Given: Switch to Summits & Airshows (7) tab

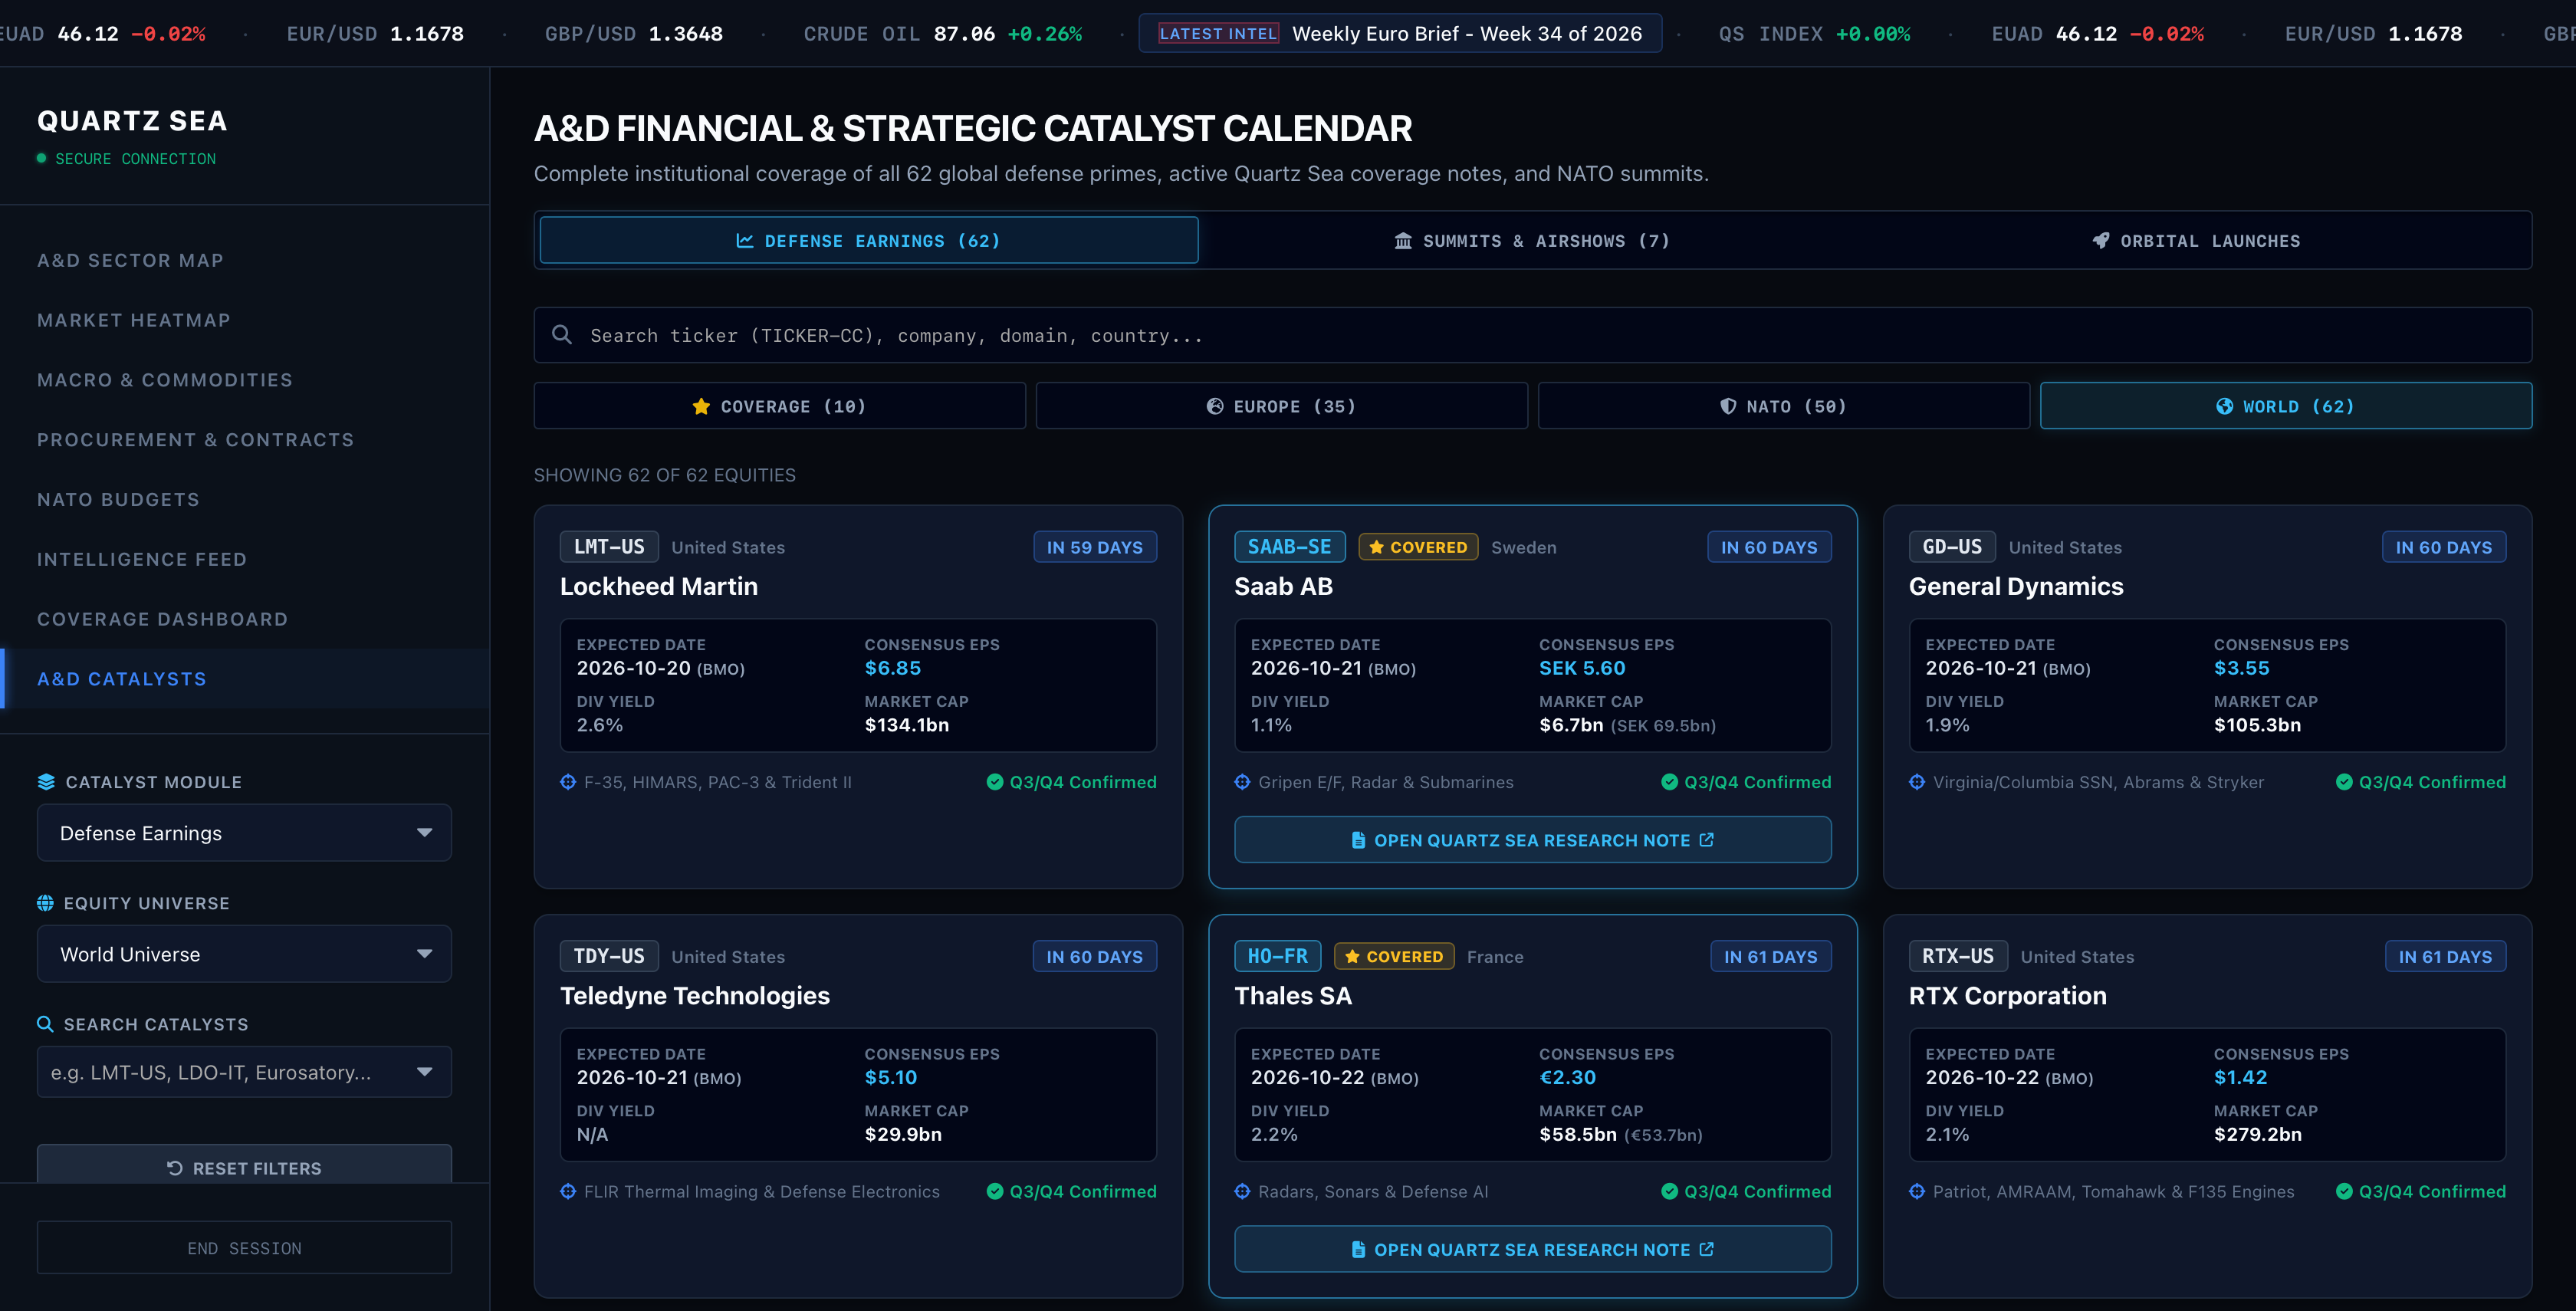Looking at the screenshot, I should tap(1532, 241).
